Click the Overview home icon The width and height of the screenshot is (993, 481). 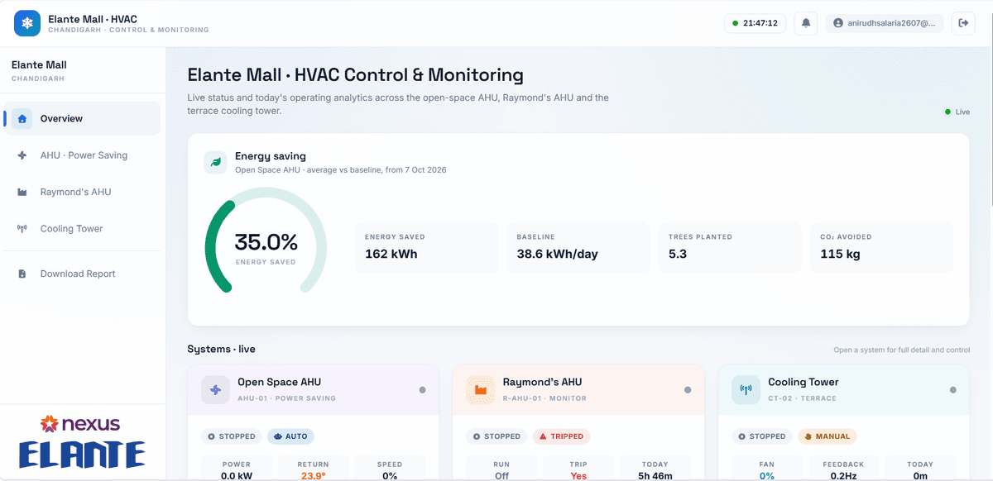pos(22,118)
